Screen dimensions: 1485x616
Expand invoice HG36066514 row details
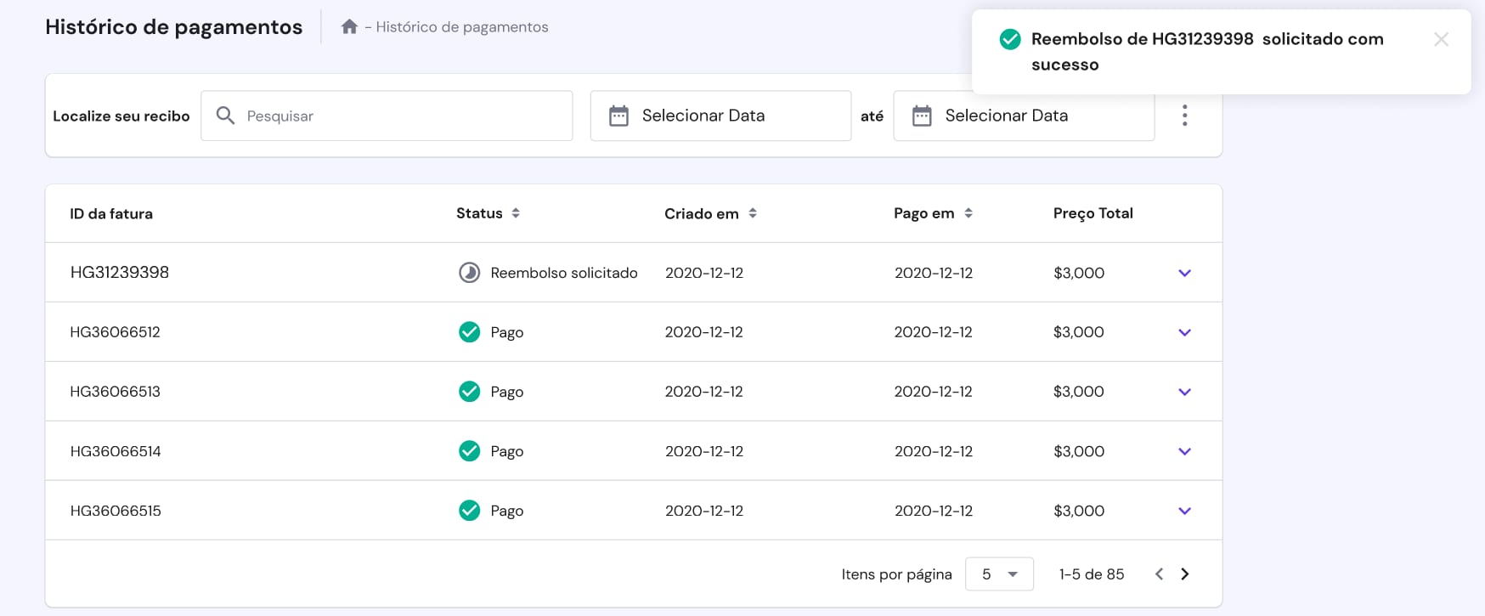pyautogui.click(x=1184, y=451)
